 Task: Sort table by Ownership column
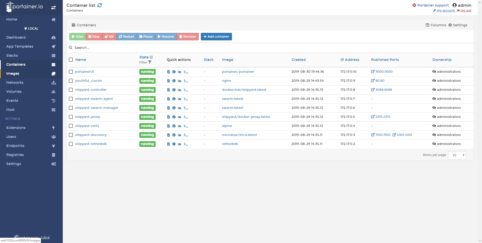pos(442,60)
